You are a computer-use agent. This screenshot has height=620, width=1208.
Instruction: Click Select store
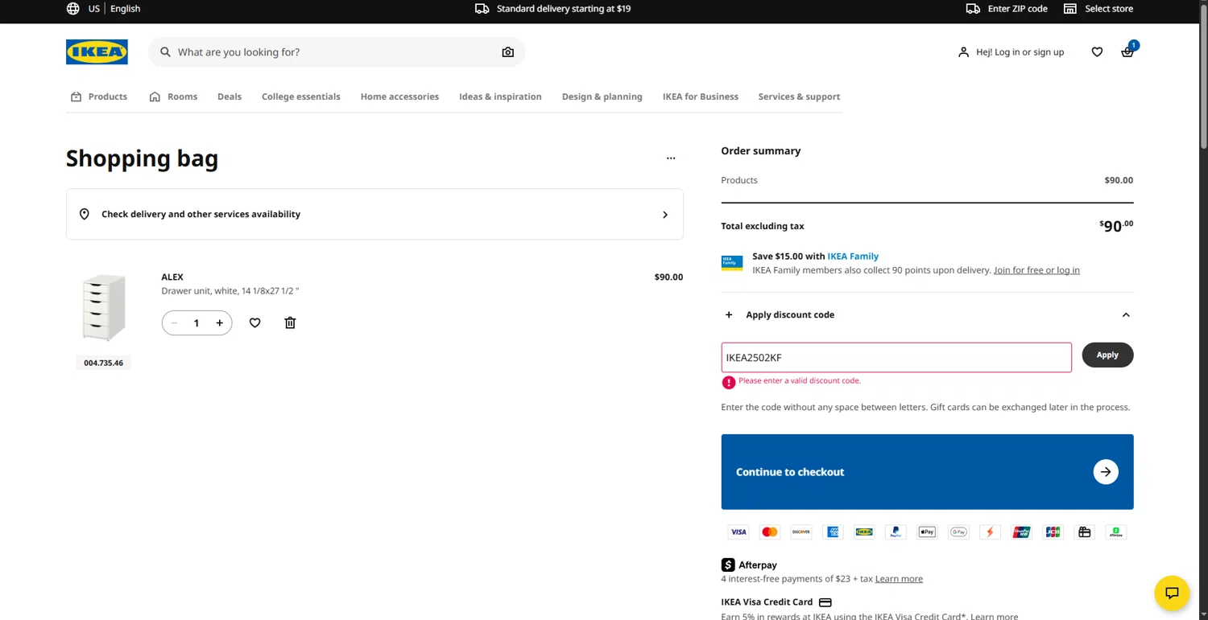coord(1109,9)
